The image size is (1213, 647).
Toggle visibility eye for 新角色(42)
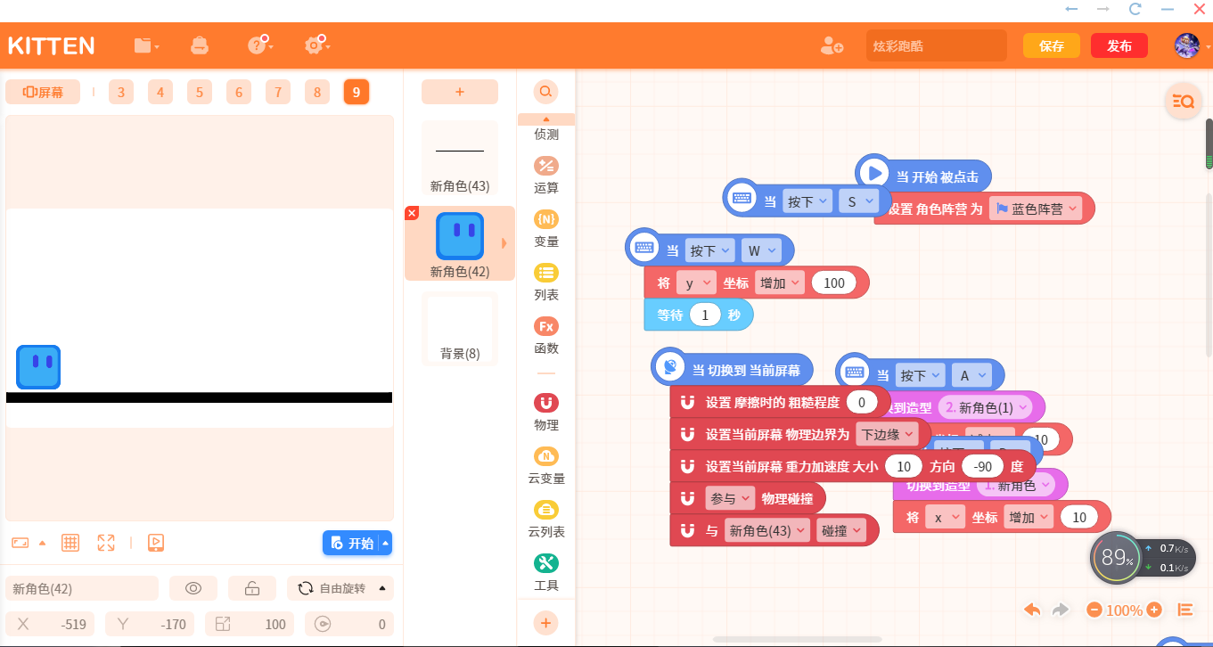[x=193, y=588]
